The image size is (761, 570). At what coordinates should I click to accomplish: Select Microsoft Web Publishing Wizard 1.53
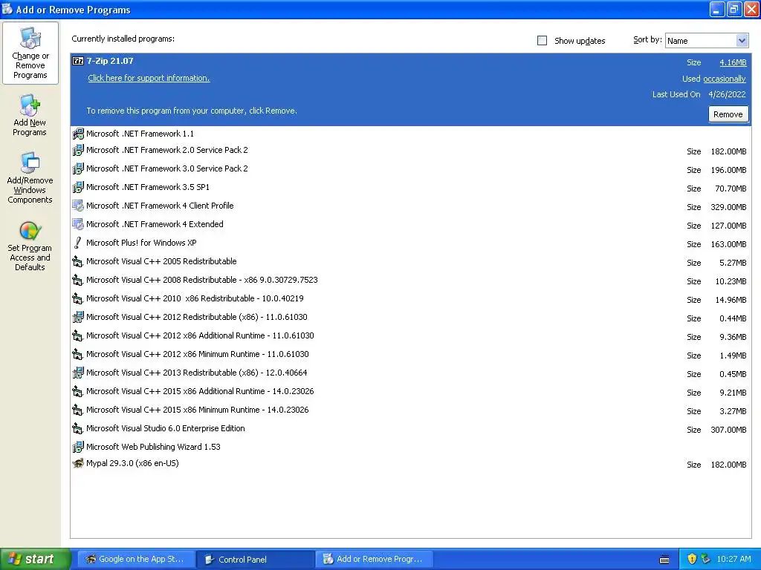click(410, 447)
